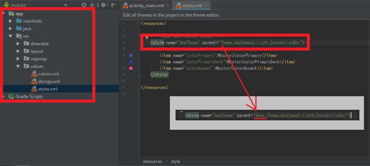Click 'resources' in the breadcrumb bar
The width and height of the screenshot is (370, 166).
click(152, 161)
